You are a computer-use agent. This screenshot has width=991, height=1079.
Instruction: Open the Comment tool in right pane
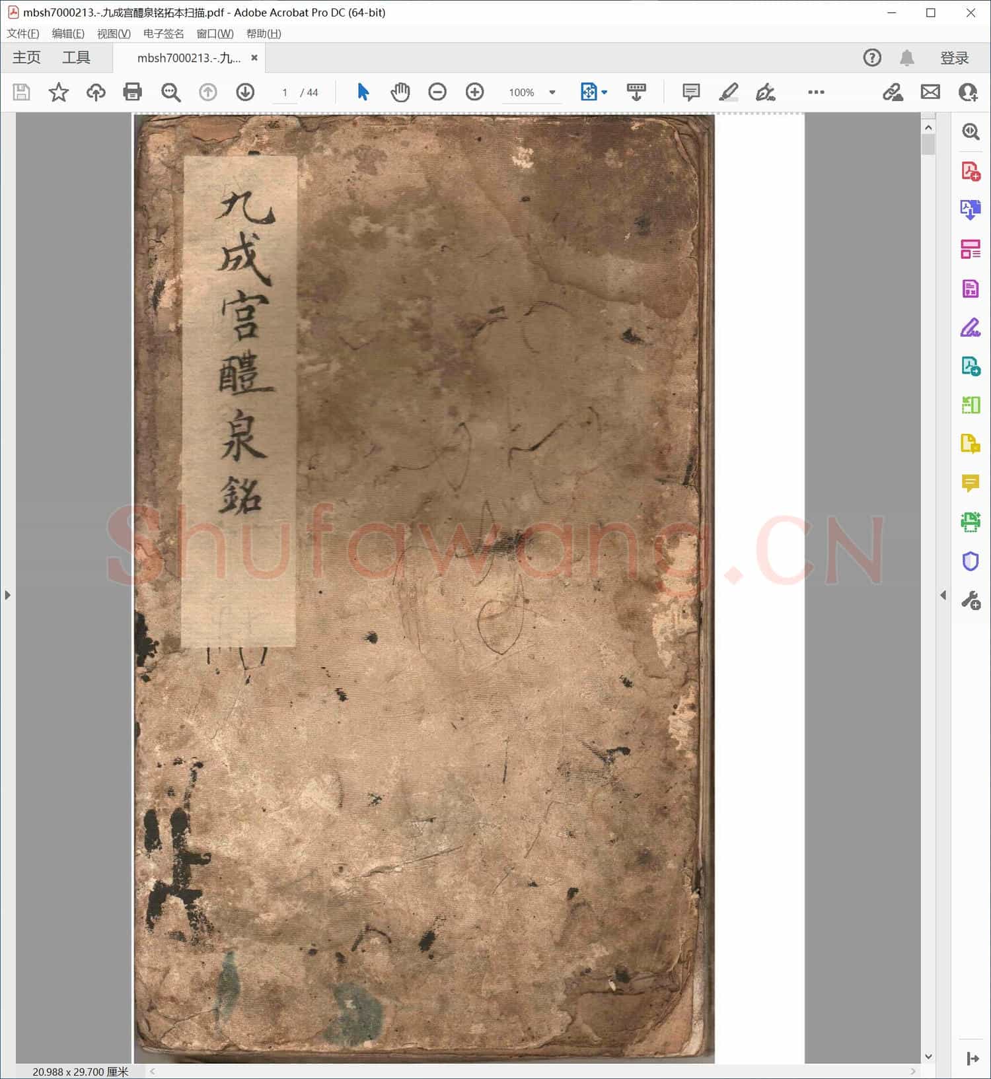971,483
